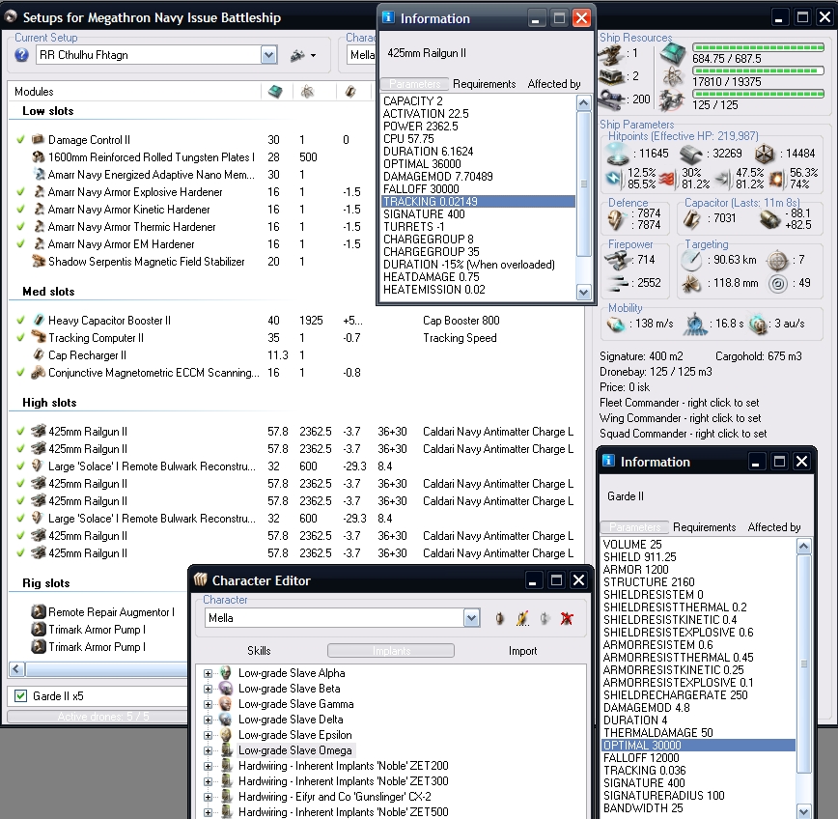Switch to Skills tab in Character Editor

click(x=259, y=651)
